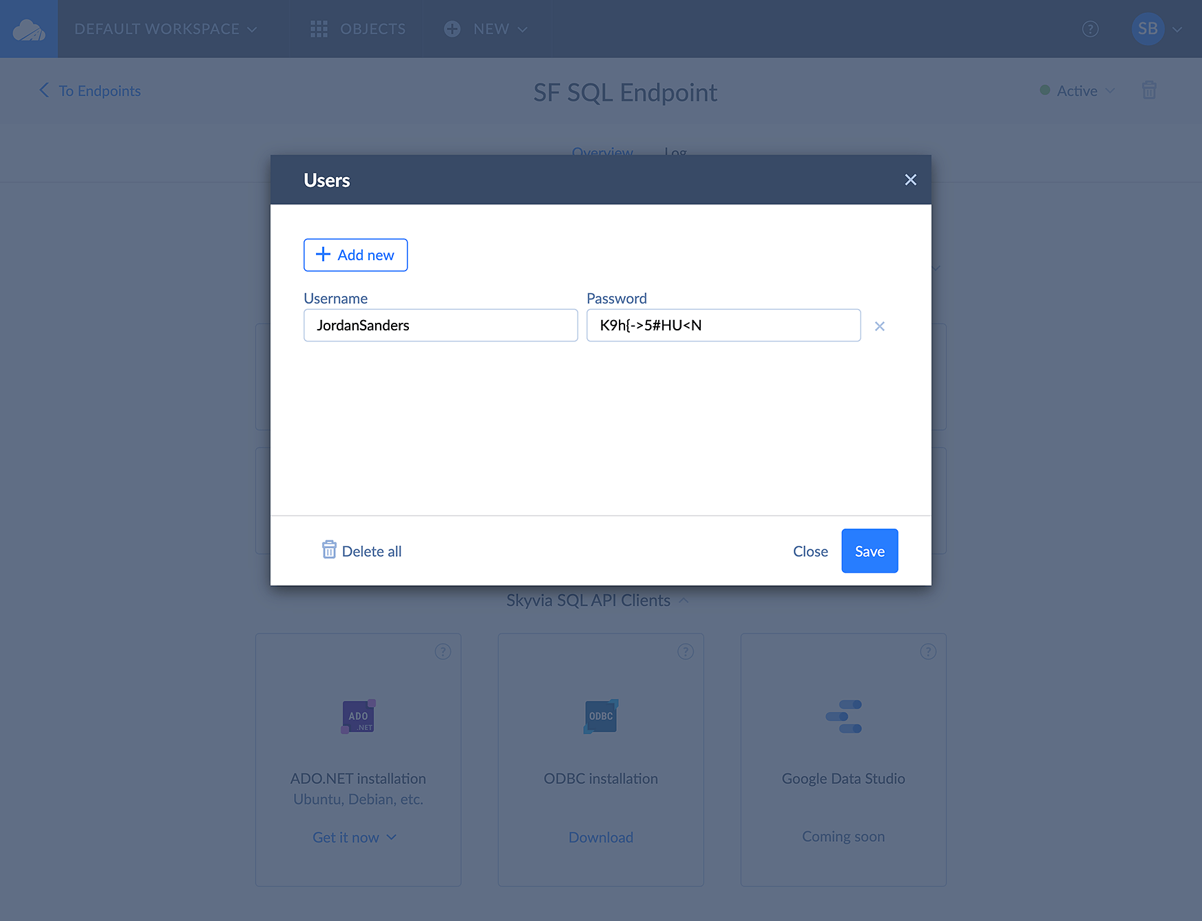This screenshot has height=921, width=1202.
Task: Click the endpoint delete trash icon
Action: [1149, 90]
